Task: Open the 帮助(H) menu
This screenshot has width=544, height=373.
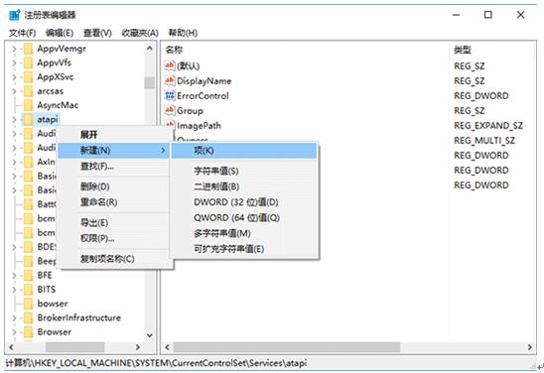Action: [x=183, y=33]
